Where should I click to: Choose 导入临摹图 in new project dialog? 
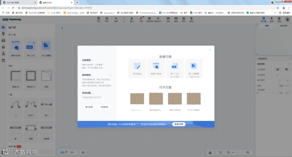(x=194, y=69)
